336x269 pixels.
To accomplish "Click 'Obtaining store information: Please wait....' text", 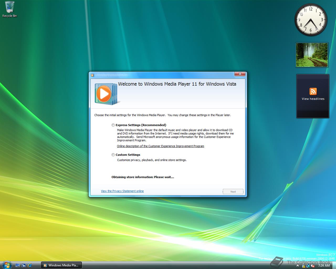I will click(x=143, y=177).
